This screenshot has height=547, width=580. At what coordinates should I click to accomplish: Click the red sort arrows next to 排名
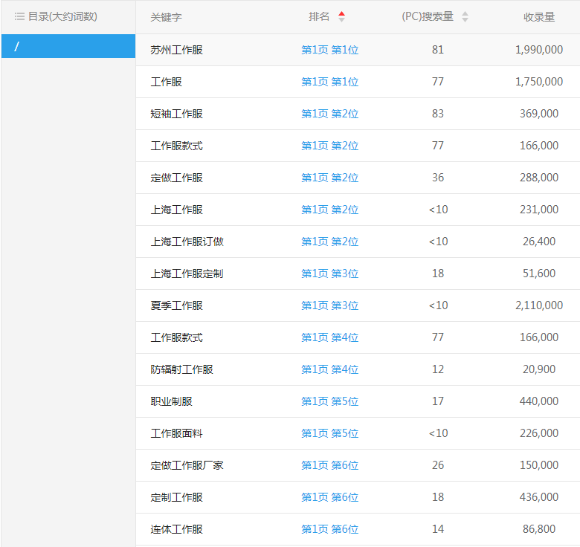click(x=341, y=16)
